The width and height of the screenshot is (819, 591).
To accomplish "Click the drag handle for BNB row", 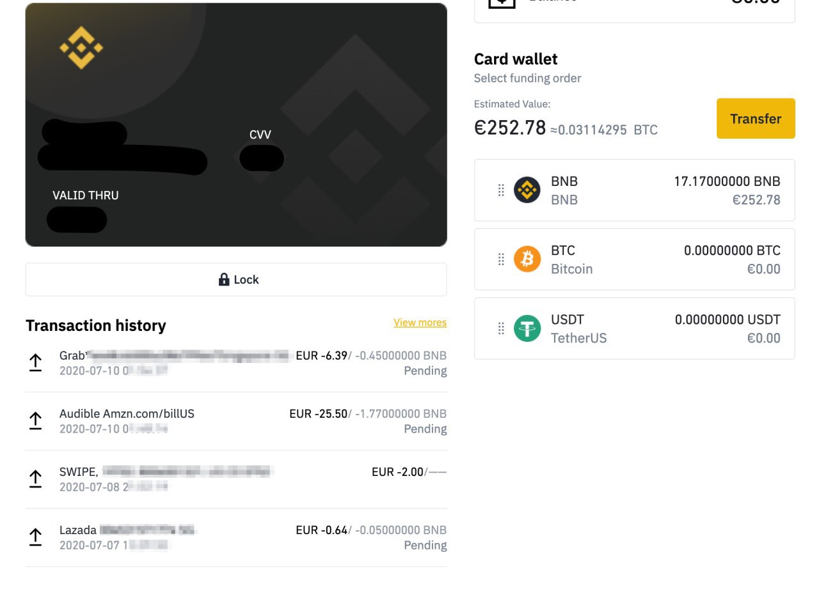I will (501, 190).
